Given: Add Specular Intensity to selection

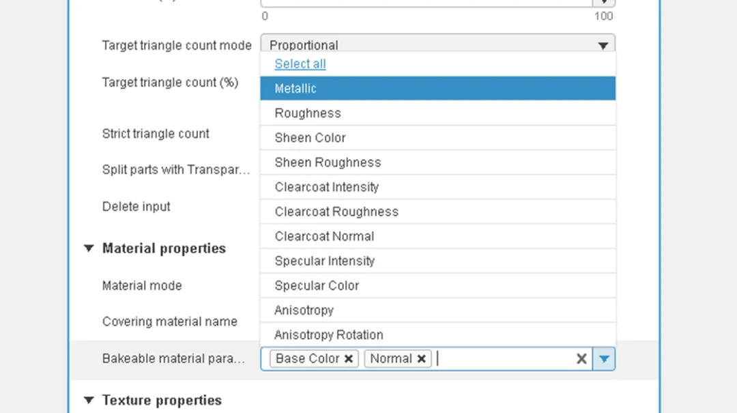Looking at the screenshot, I should coord(325,261).
